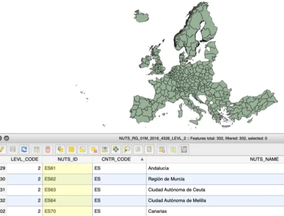The height and width of the screenshot is (216, 284).
Task: Sort by the CNTR_CODE column header
Action: pos(120,159)
